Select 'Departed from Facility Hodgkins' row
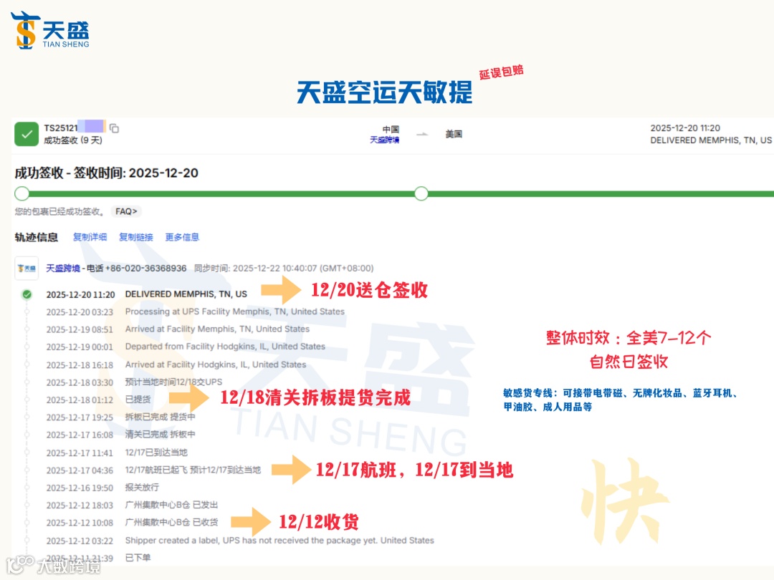This screenshot has width=774, height=580. tap(186, 347)
